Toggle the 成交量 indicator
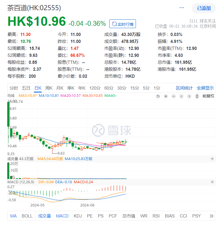The width and height of the screenshot is (222, 225). click(44, 216)
